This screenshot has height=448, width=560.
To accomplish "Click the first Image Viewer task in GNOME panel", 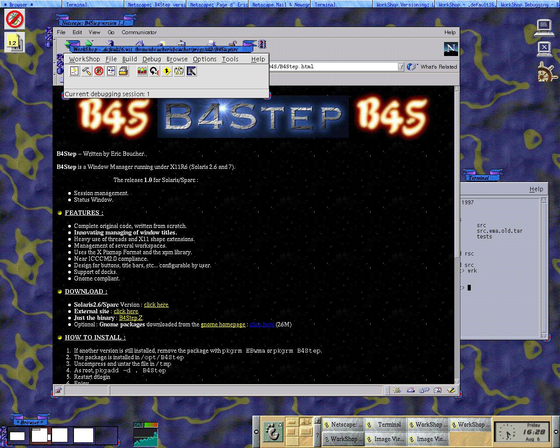I will 385,439.
